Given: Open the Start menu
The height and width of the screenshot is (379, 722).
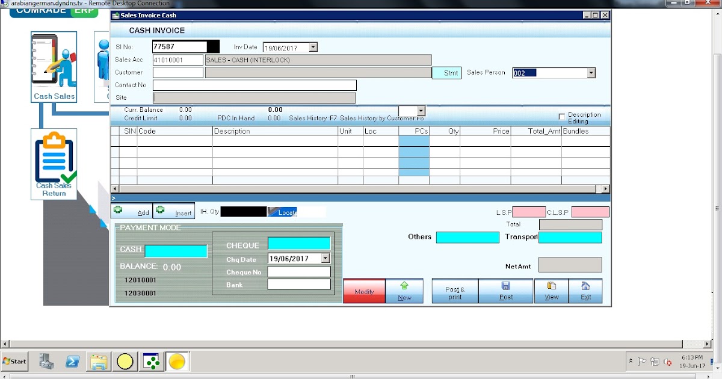Looking at the screenshot, I should point(13,362).
